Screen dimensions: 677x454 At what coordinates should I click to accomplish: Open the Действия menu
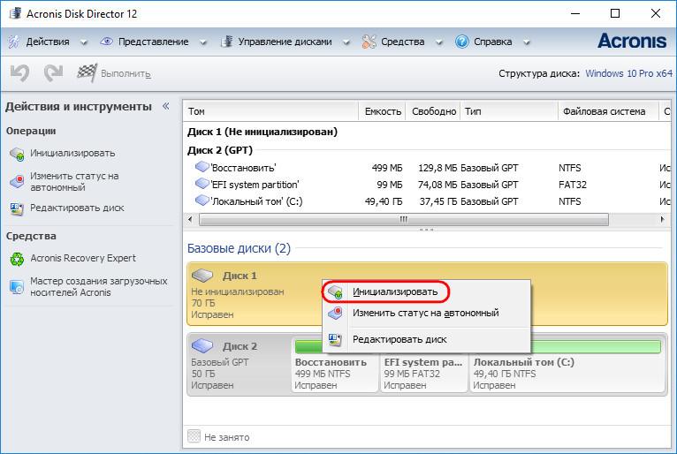48,42
